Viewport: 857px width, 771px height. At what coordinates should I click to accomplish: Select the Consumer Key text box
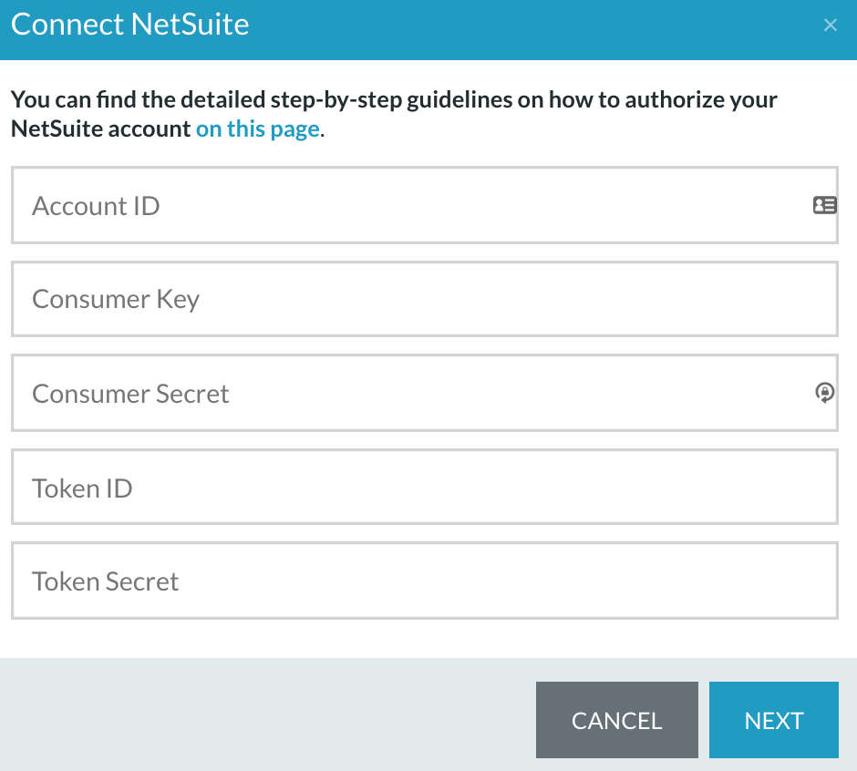click(425, 299)
